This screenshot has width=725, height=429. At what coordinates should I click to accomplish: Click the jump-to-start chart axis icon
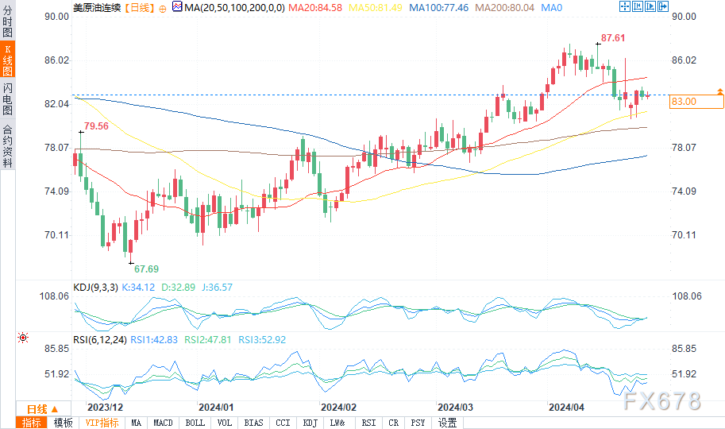(x=638, y=6)
